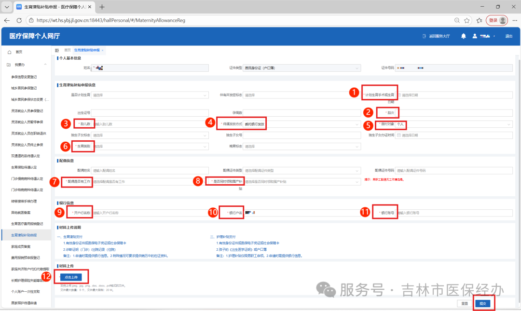Focus the 开户行名称 input field
Viewport: 521px width, 311px height.
150,213
